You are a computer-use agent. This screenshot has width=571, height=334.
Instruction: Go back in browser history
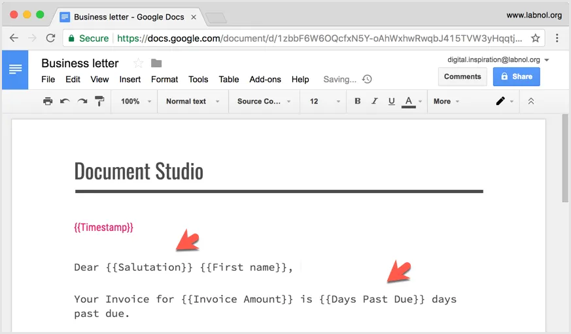(14, 38)
